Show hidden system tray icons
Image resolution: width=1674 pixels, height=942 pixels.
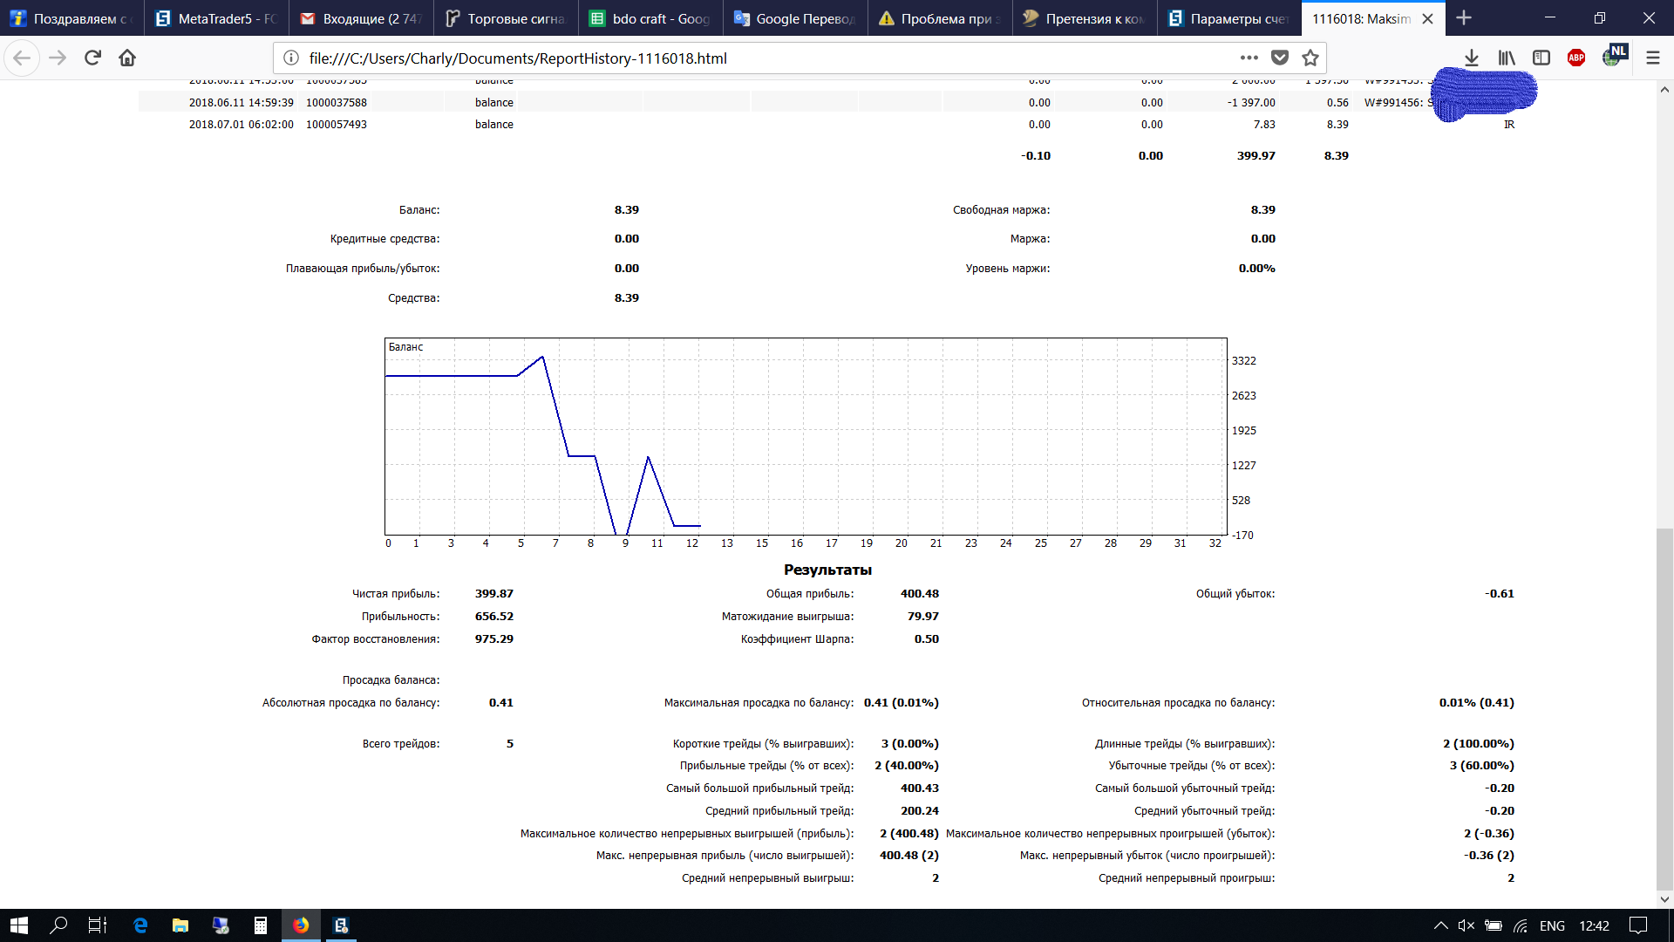coord(1440,925)
